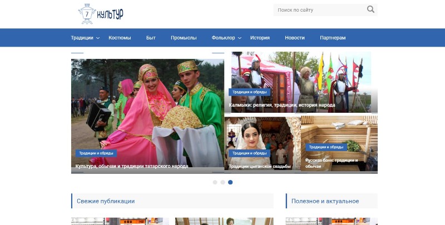Select the first slider dot
This screenshot has width=445, height=225.
215,182
